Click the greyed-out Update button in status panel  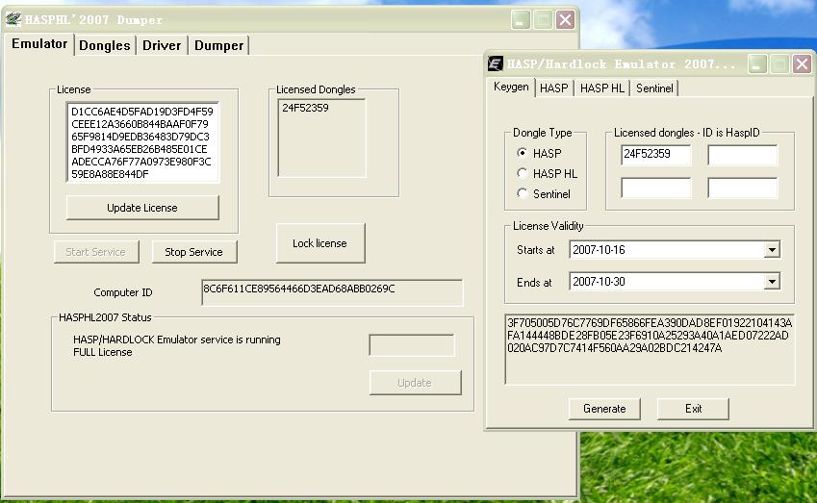(x=415, y=383)
